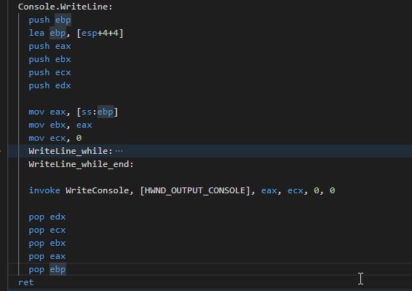The image size is (412, 291).
Task: Click the 'pop ecx' line
Action: coord(47,230)
